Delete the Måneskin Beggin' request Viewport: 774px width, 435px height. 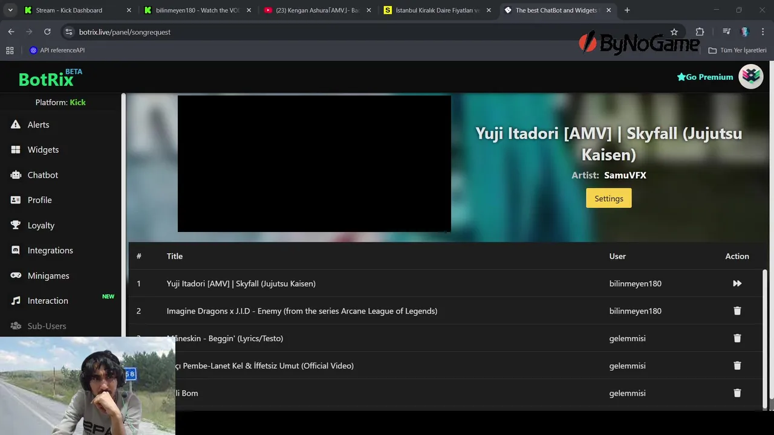737,338
